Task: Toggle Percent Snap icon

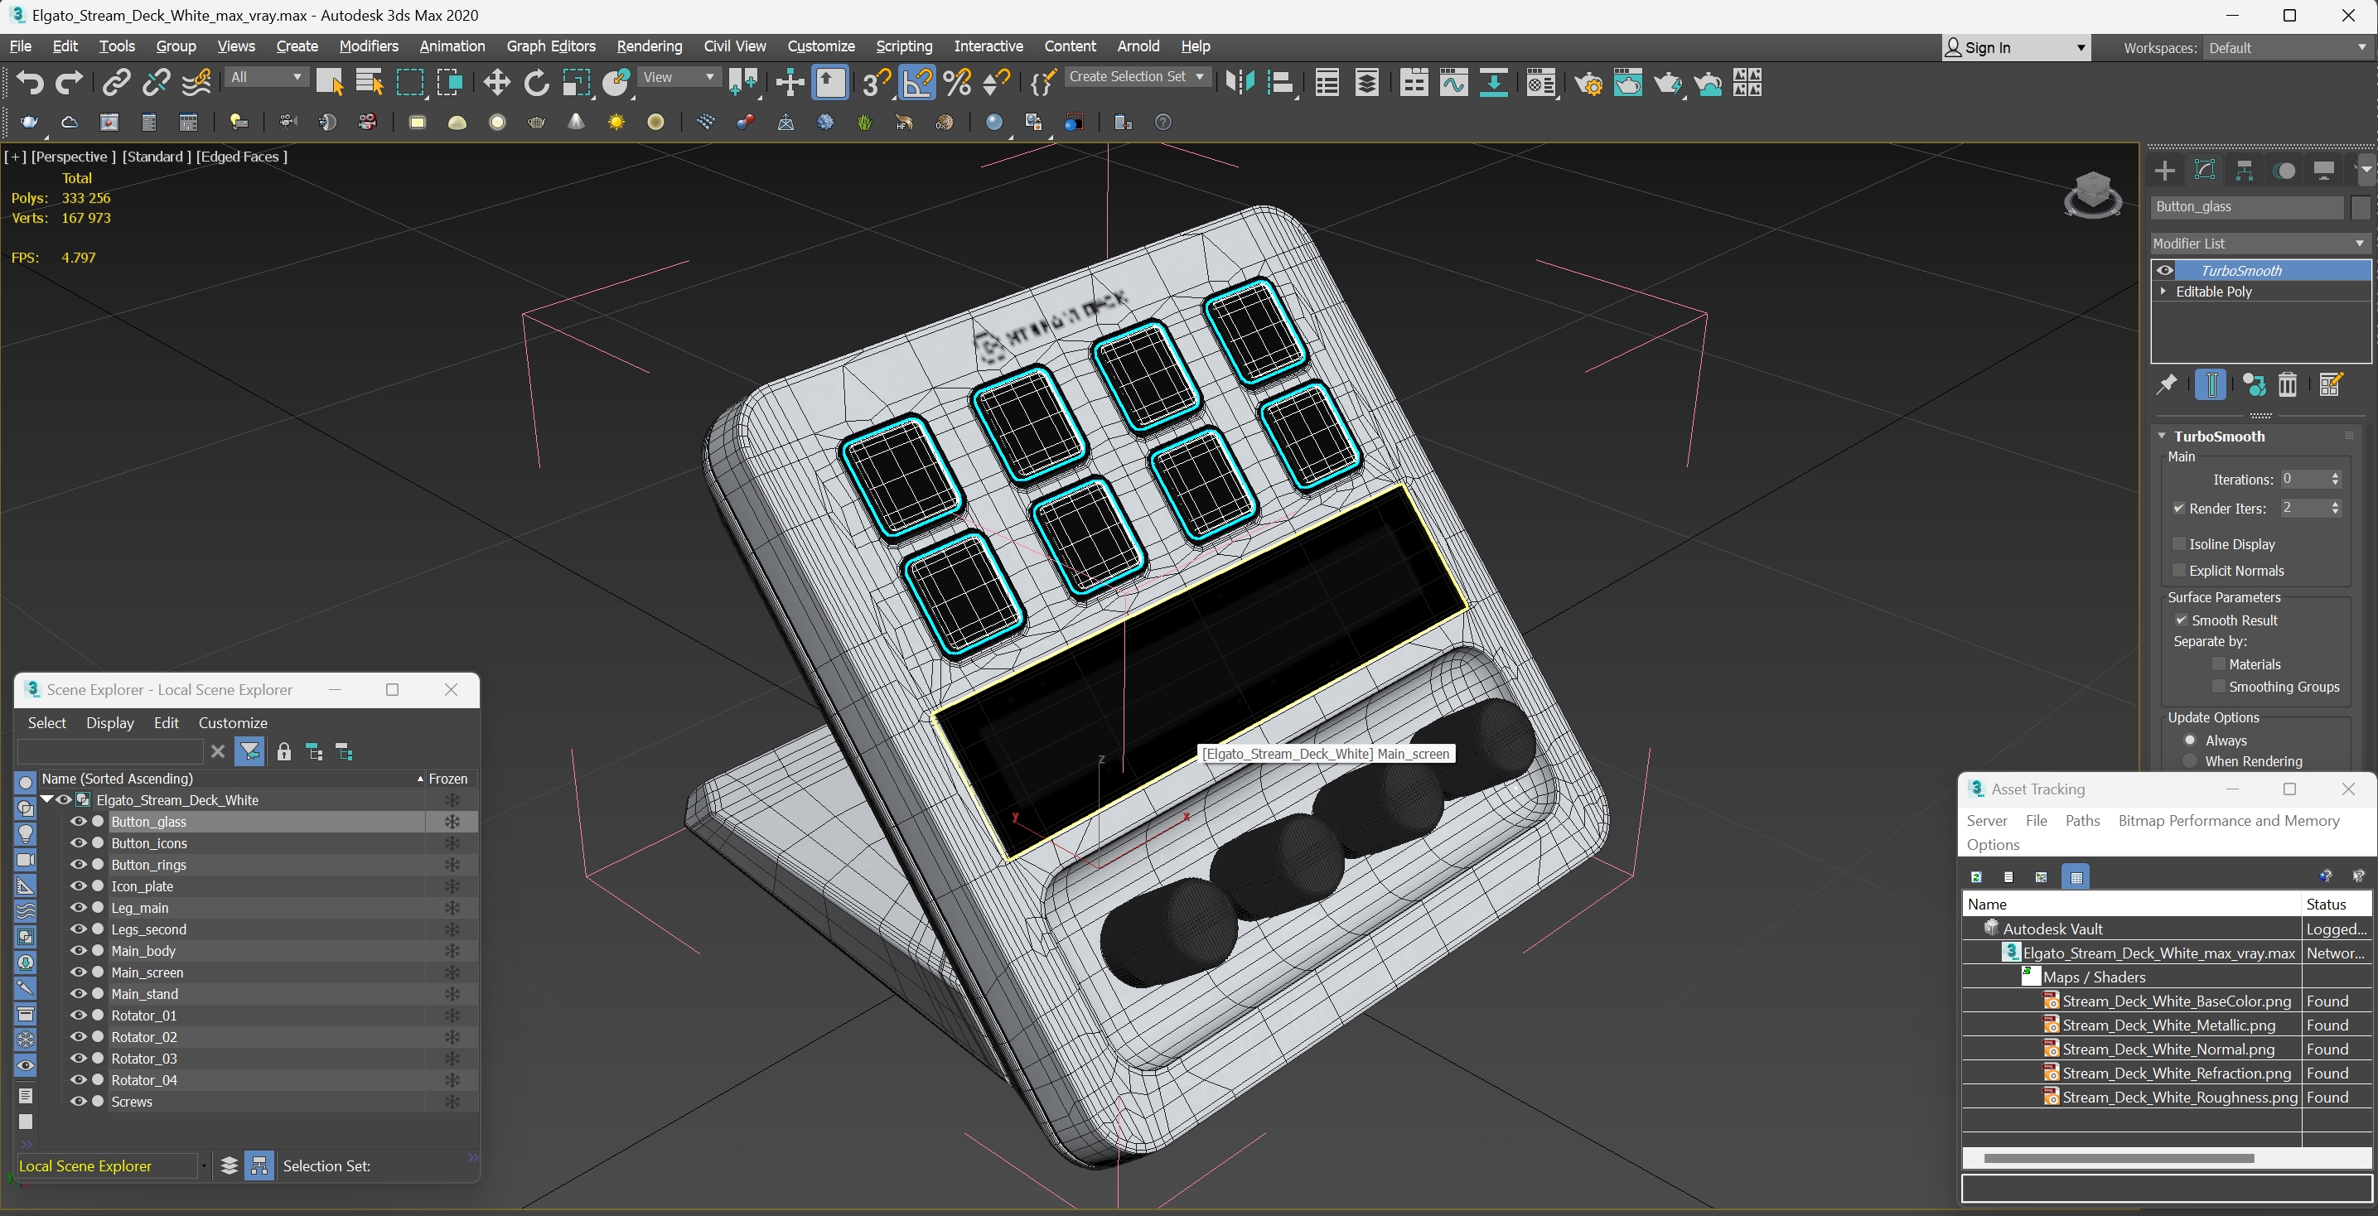Action: [957, 83]
